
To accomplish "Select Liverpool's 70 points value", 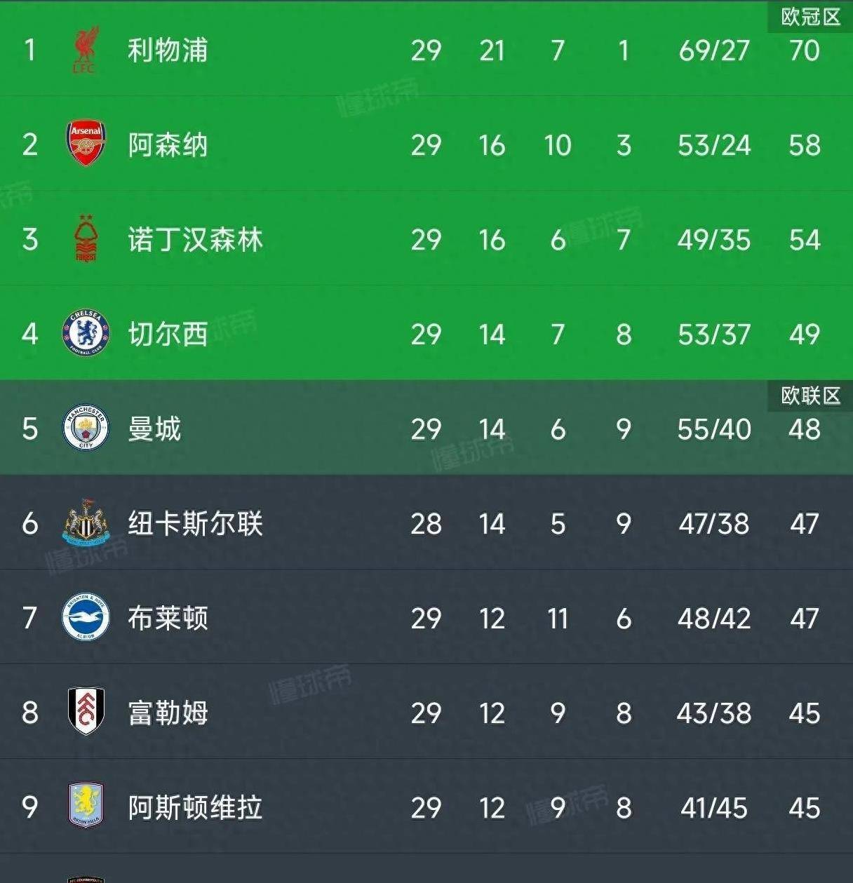I will coord(804,50).
